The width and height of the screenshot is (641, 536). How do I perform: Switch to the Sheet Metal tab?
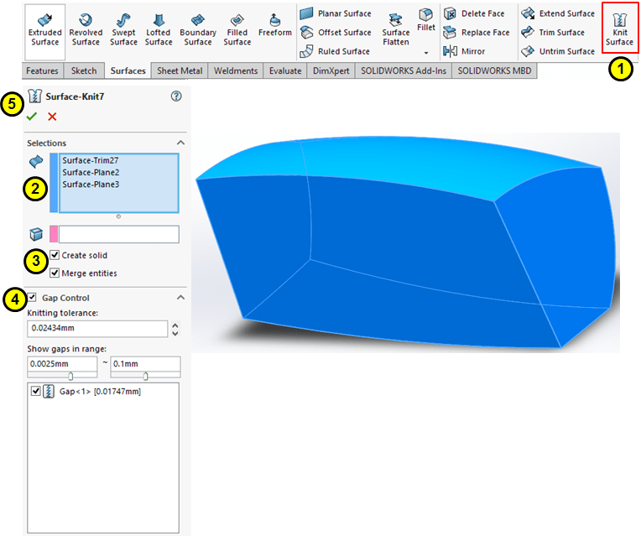(179, 71)
